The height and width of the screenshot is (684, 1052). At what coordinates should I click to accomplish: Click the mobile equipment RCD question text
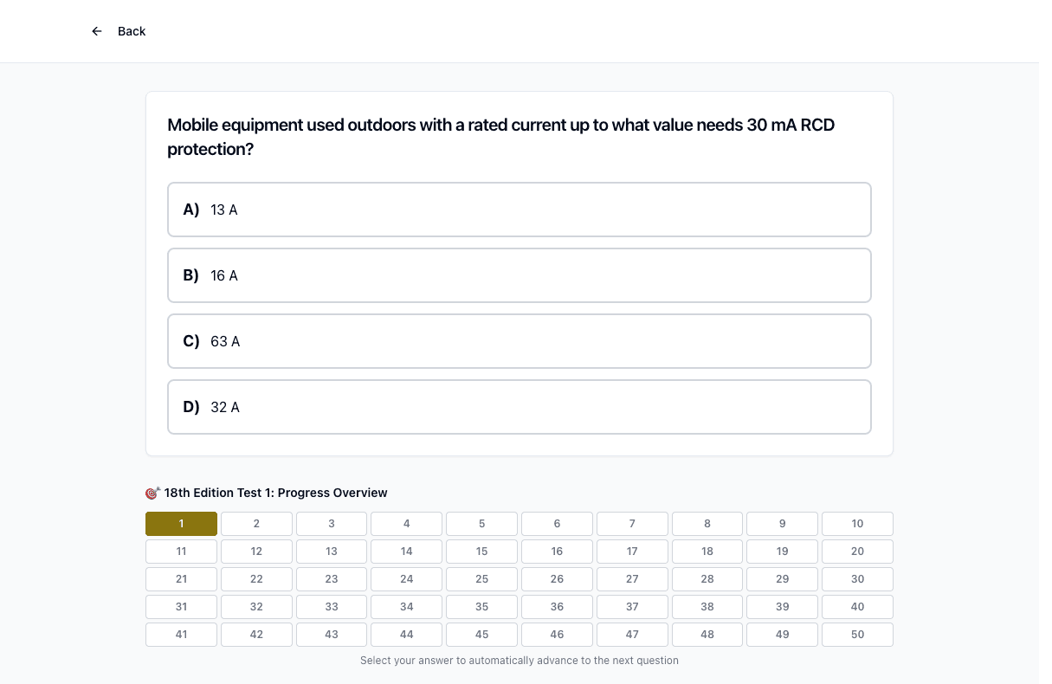pos(501,137)
